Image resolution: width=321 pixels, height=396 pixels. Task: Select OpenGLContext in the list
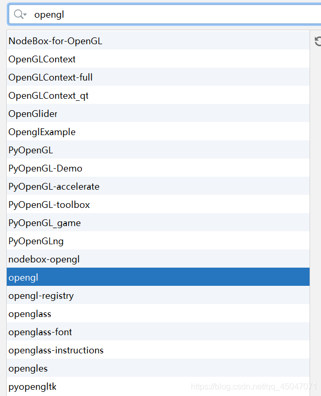pos(42,59)
